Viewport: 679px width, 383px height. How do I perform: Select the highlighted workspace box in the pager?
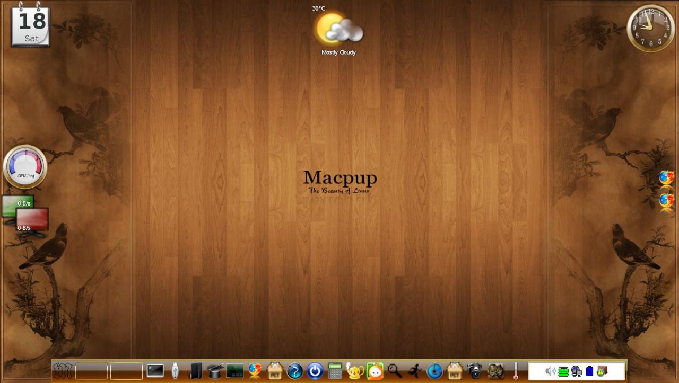tap(126, 371)
